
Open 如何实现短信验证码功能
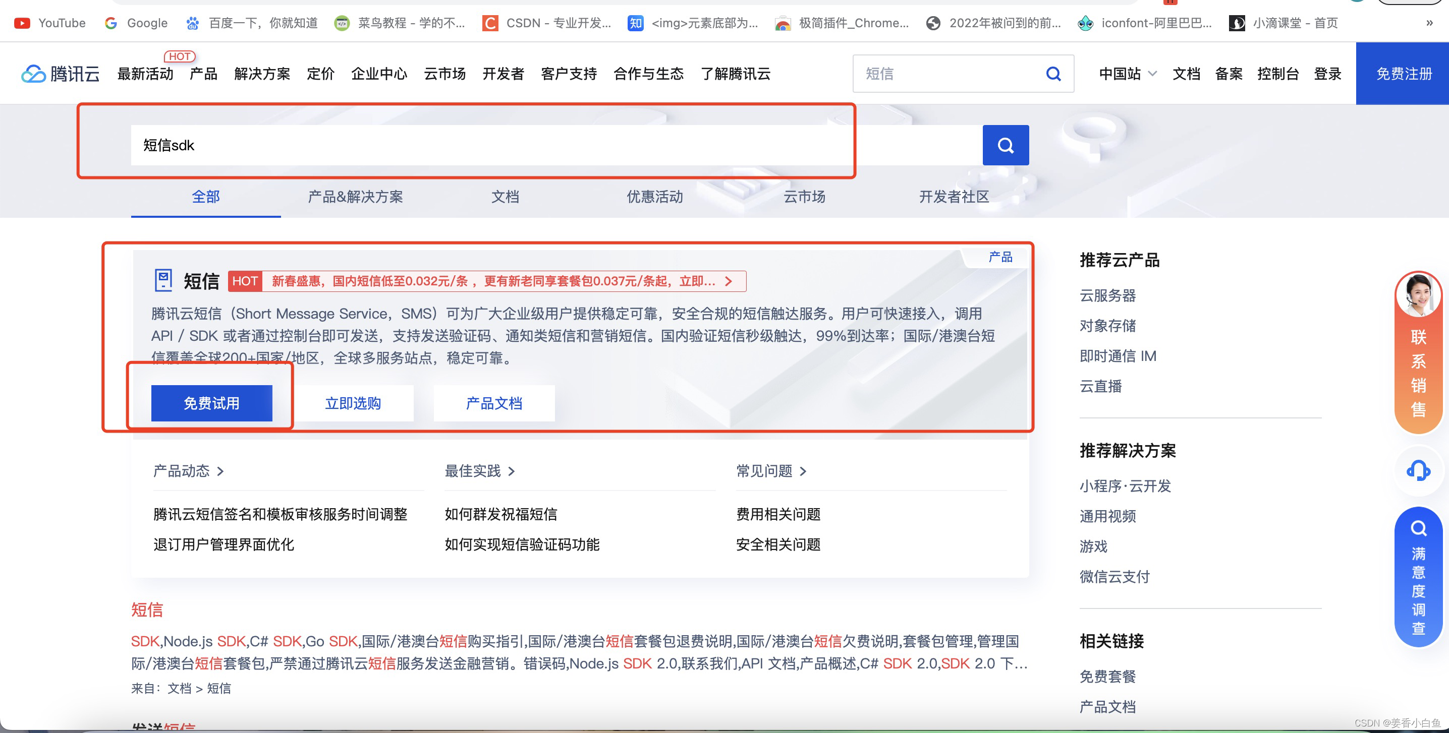(522, 544)
